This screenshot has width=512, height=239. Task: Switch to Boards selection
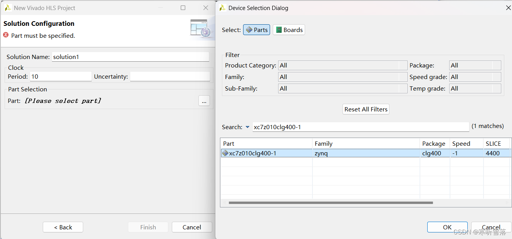(x=289, y=30)
